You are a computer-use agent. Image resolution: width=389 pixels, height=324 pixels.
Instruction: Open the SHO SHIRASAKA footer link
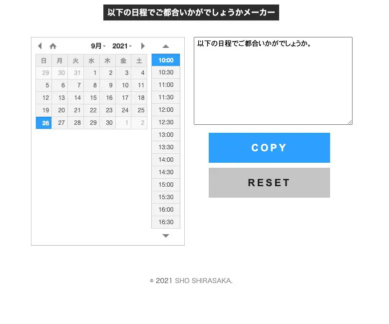click(203, 281)
